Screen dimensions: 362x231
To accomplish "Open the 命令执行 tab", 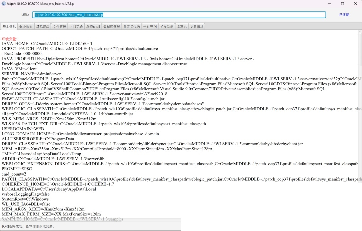I will 26,27.
